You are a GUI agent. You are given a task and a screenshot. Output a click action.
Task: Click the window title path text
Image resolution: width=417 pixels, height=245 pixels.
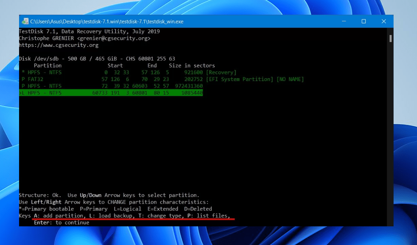(107, 21)
